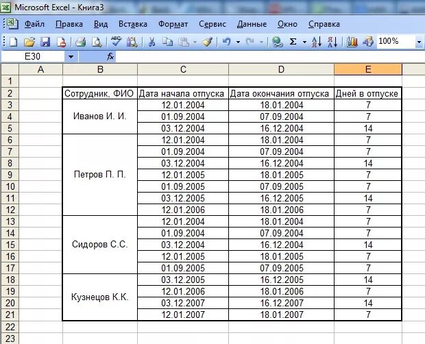The image size is (425, 344).
Task: Select the merged cell 'Кузнецов К.К.'
Action: (100, 297)
